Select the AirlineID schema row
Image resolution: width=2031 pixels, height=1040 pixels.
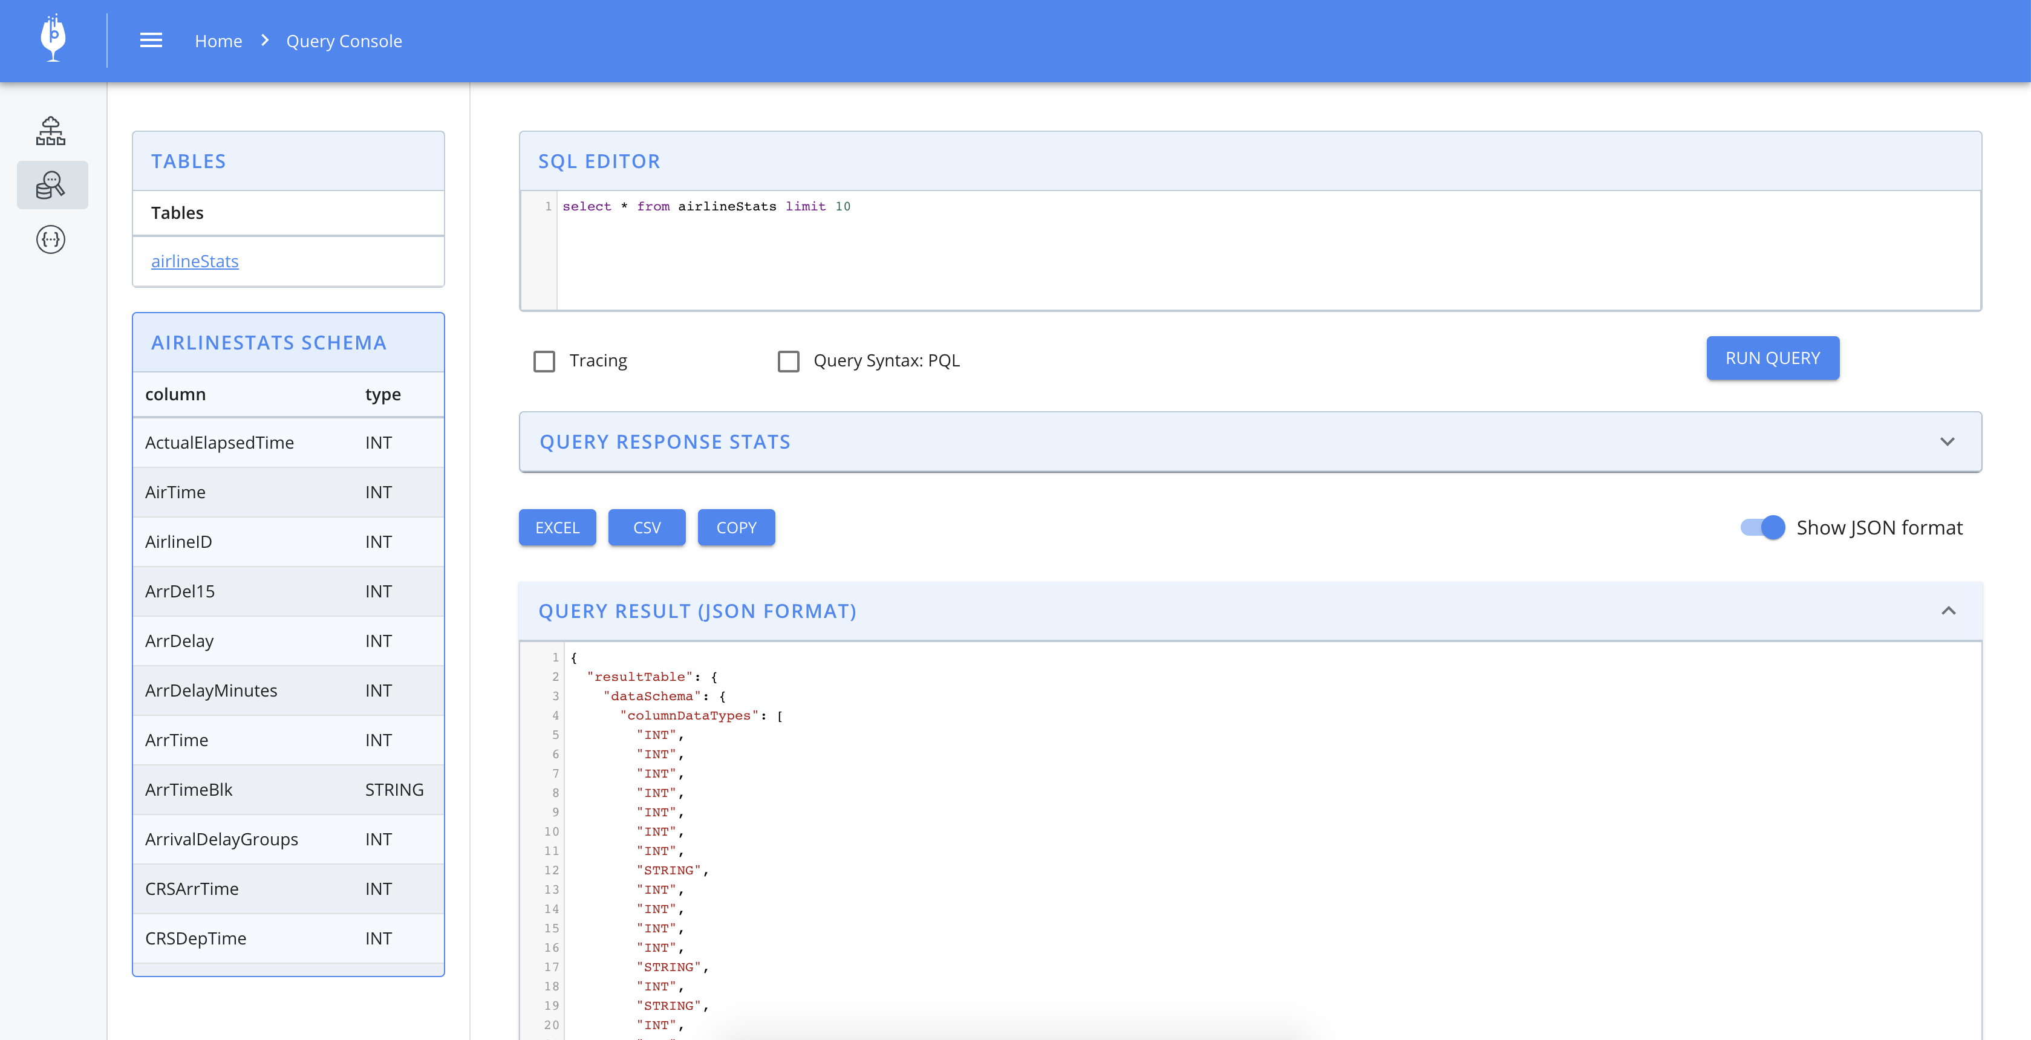289,542
